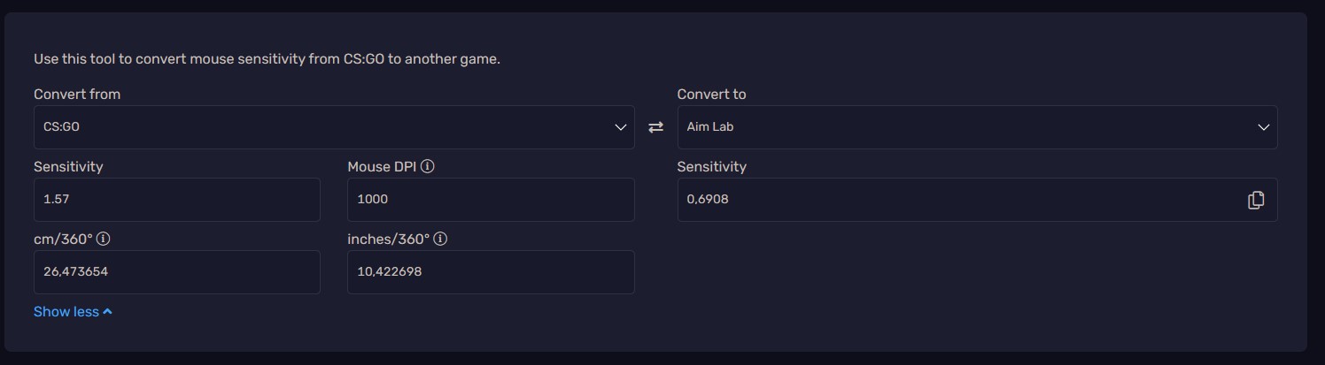Click the output sensitivity field showing 0,6908

coord(957,200)
